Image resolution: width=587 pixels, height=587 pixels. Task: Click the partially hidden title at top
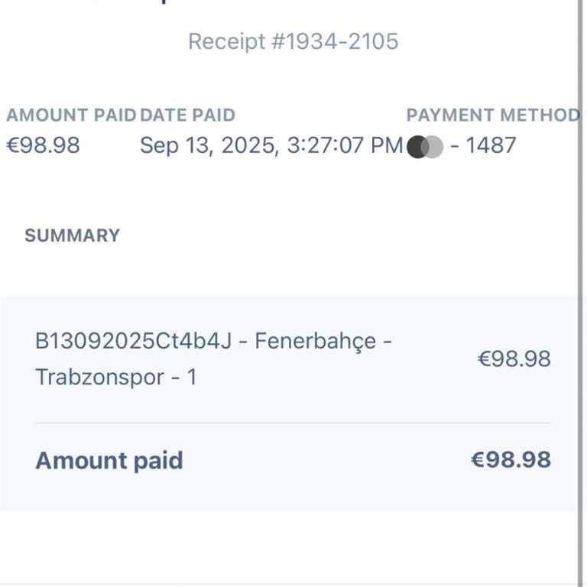[293, 3]
